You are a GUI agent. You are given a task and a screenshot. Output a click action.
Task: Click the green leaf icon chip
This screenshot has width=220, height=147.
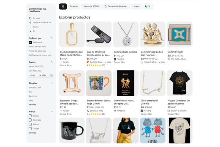pyautogui.click(x=146, y=6)
